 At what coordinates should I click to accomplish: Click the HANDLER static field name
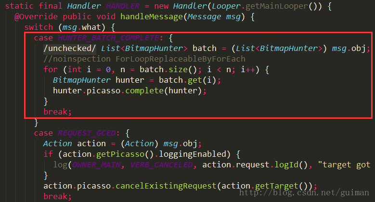point(123,6)
